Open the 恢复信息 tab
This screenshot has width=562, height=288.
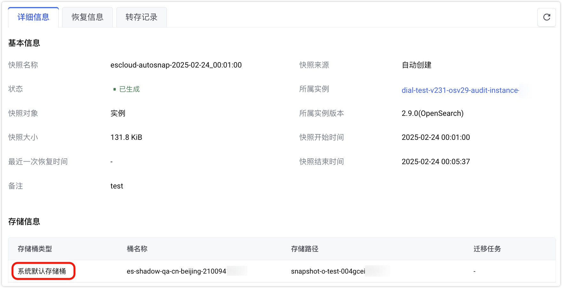tap(87, 17)
